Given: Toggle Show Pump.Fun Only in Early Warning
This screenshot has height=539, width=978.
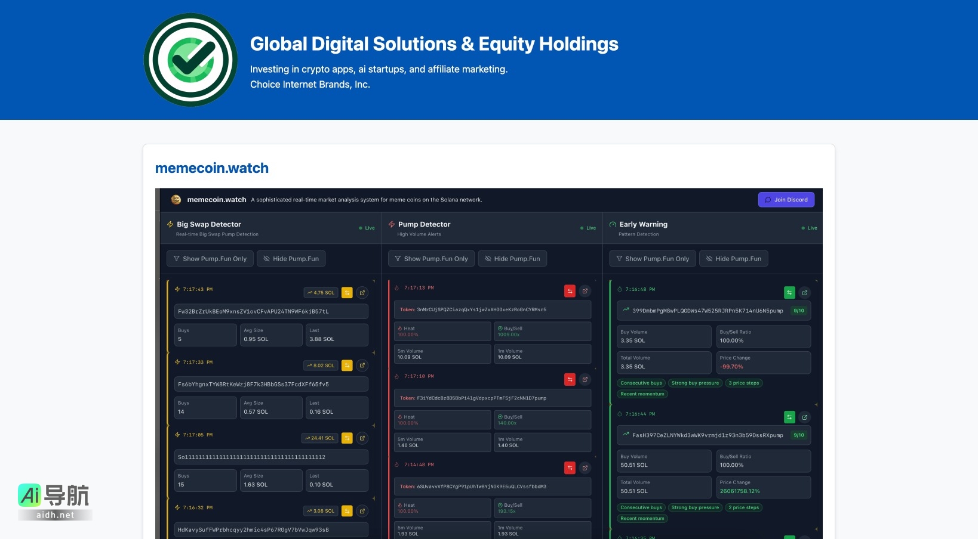Looking at the screenshot, I should point(652,259).
